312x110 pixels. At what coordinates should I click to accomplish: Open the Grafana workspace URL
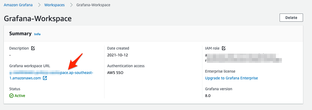[51, 73]
